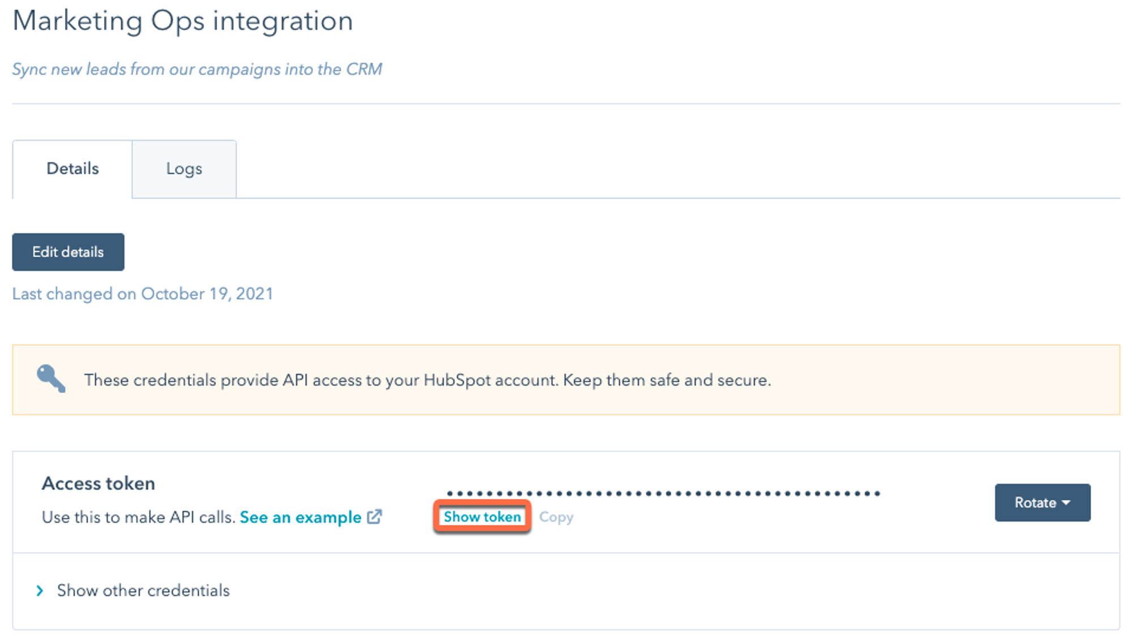The height and width of the screenshot is (642, 1132).
Task: Switch to the Logs tab
Action: click(184, 169)
